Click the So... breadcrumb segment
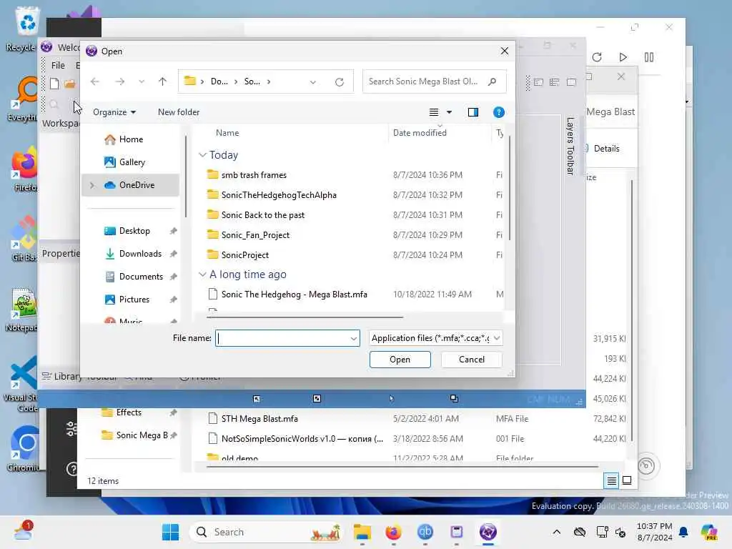Screen dimensions: 732x549 point(252,81)
